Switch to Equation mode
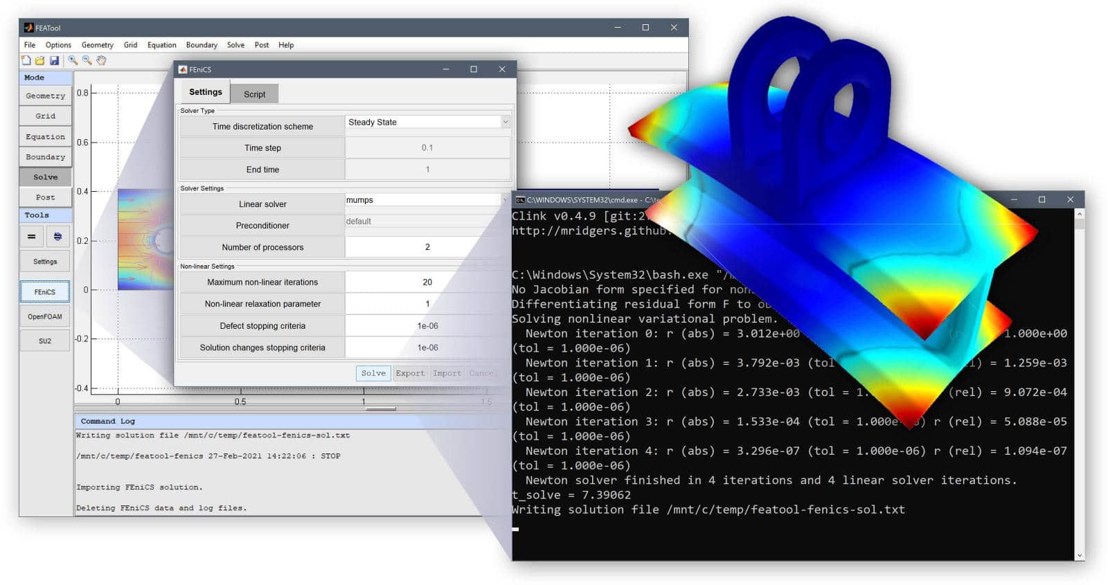Screen dimensions: 1108x585 click(46, 137)
